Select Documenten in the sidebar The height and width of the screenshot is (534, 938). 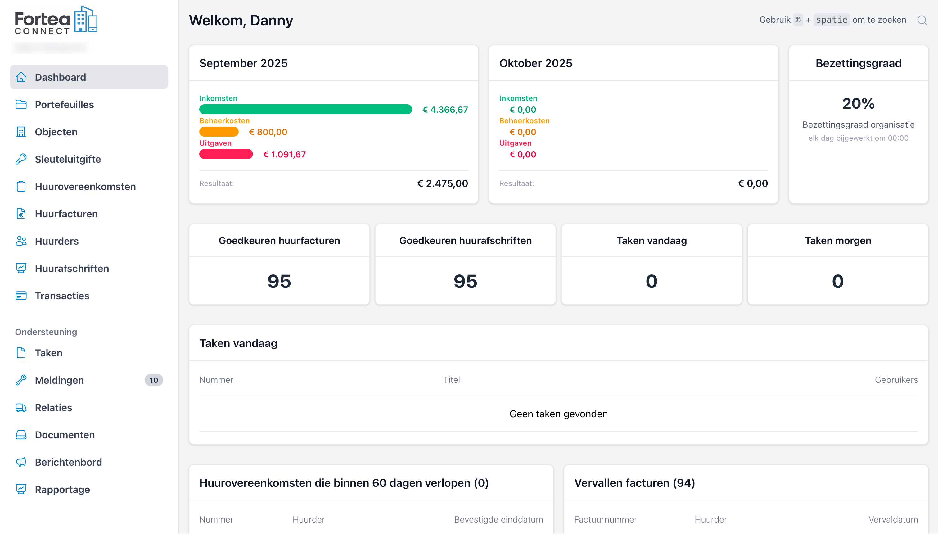coord(65,435)
